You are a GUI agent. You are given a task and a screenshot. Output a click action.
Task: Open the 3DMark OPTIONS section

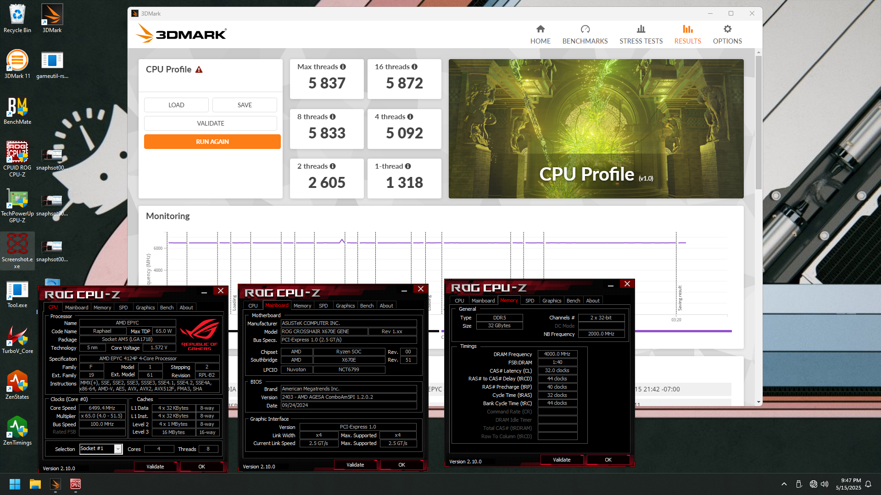[x=727, y=35]
